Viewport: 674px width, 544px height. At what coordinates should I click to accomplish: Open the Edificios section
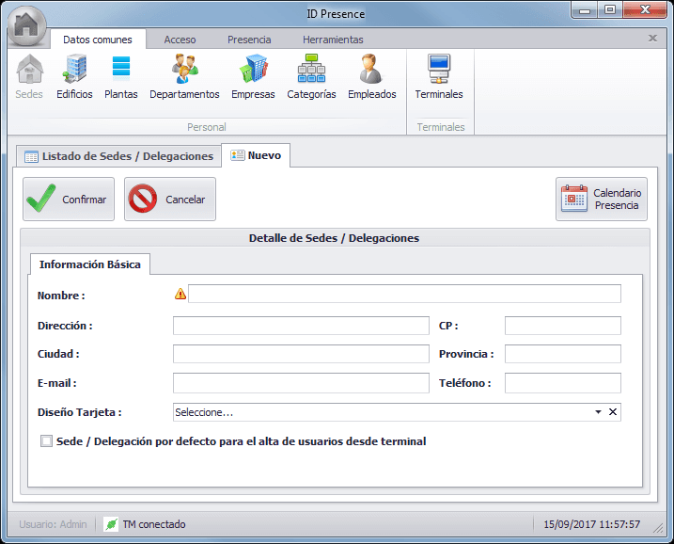click(74, 76)
